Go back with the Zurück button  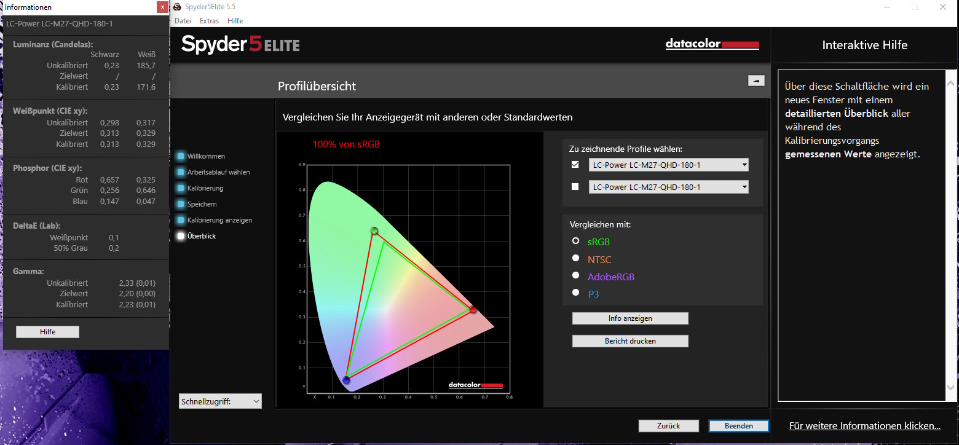click(669, 425)
